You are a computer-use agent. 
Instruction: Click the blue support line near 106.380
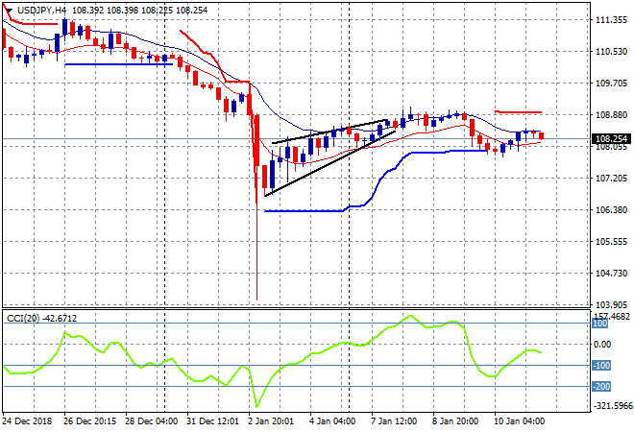(x=304, y=210)
